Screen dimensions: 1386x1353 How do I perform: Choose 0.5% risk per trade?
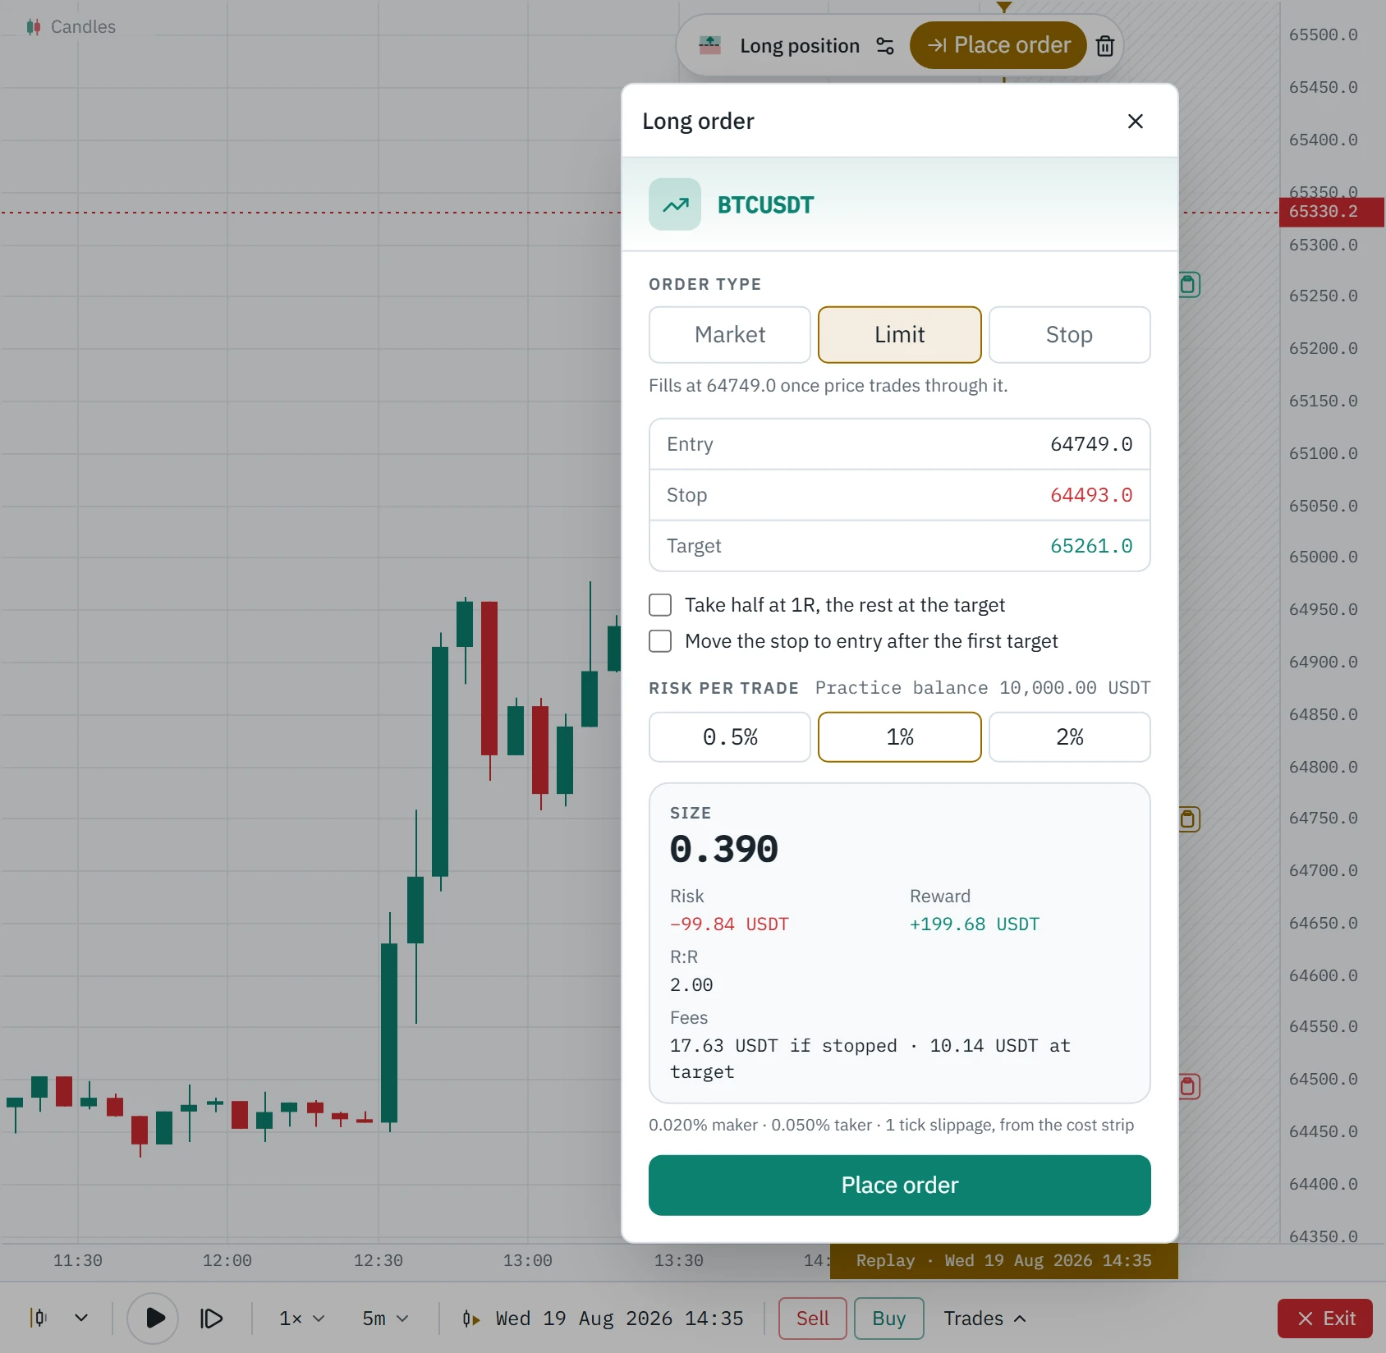click(x=730, y=737)
